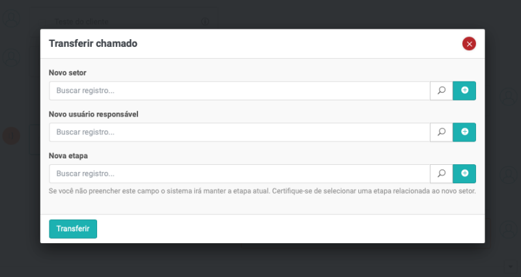The image size is (521, 277).
Task: Search records for Novo usuário responsável
Action: tap(441, 132)
